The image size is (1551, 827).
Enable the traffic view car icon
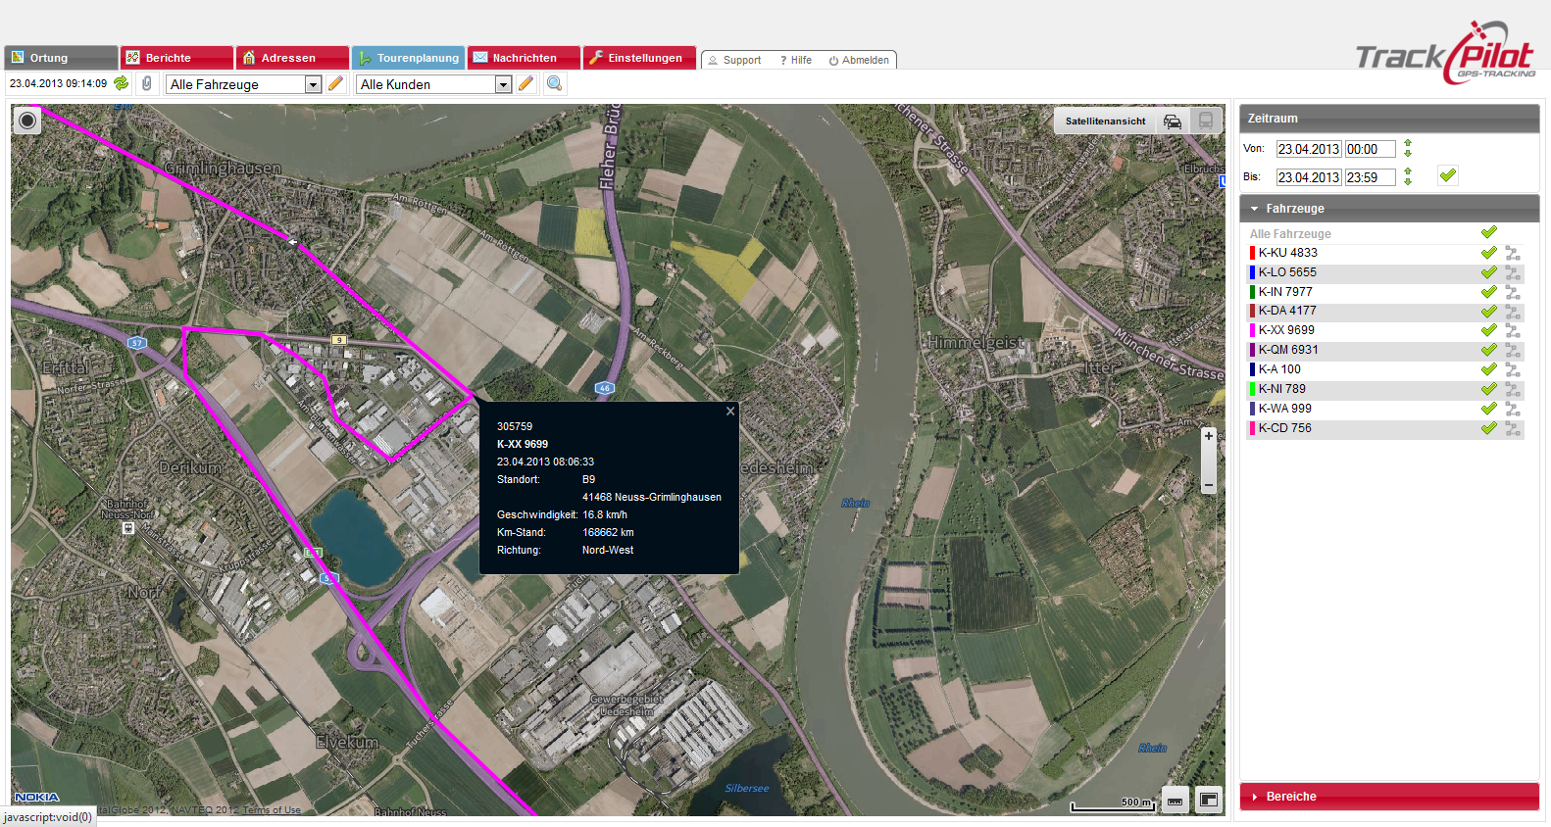tap(1173, 122)
